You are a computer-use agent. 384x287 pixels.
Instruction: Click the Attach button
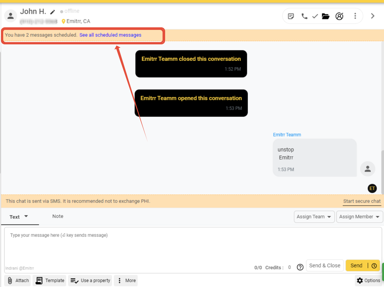click(18, 280)
